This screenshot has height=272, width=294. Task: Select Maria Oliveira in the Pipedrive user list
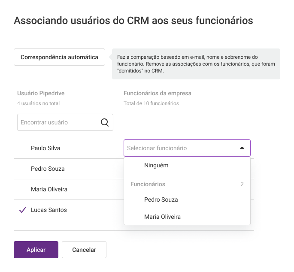pyautogui.click(x=49, y=189)
